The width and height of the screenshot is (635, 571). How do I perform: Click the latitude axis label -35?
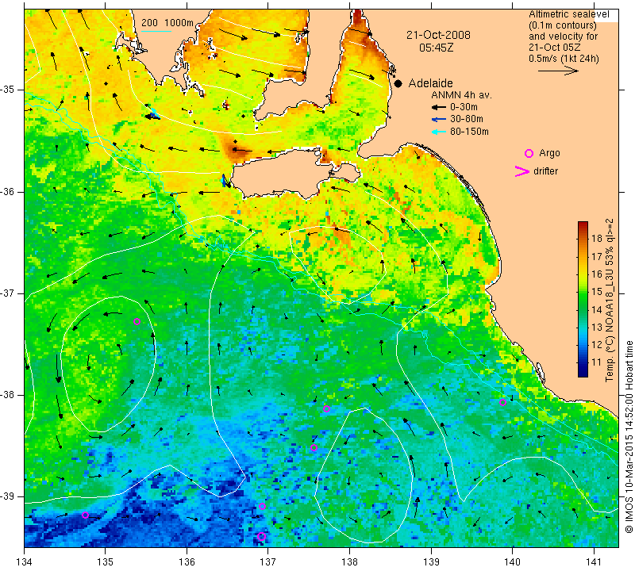[x=8, y=90]
